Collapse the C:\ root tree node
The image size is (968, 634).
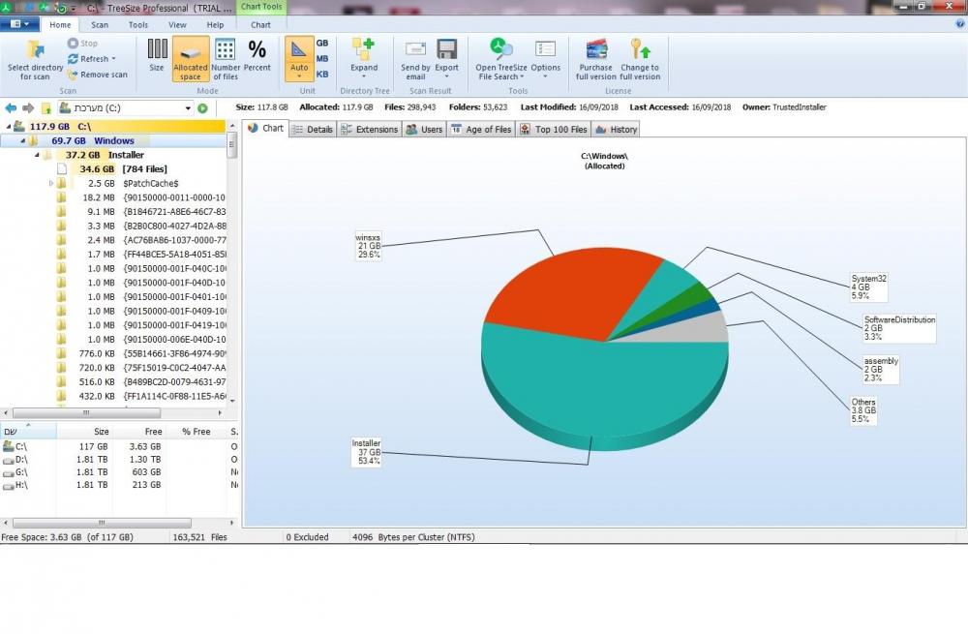point(9,127)
